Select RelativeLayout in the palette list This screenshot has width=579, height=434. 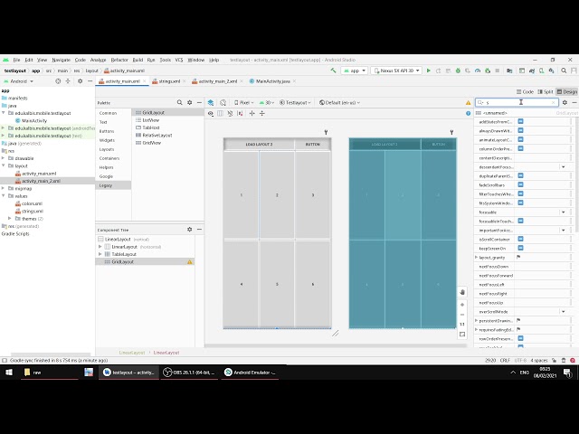coord(157,135)
